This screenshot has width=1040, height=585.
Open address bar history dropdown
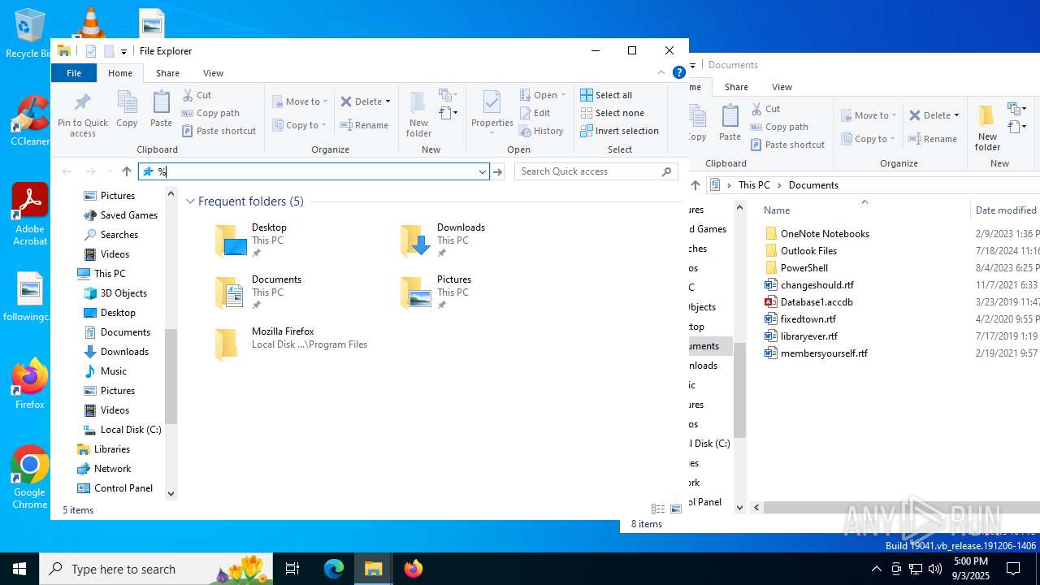[482, 171]
